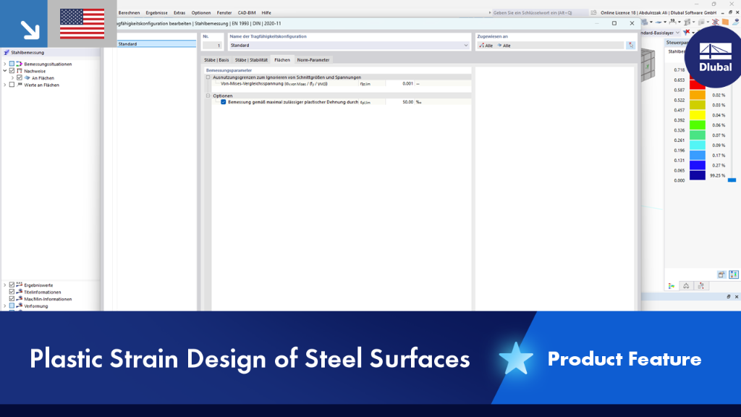The image size is (741, 417).
Task: Click the red mesh toolbar icon
Action: 716,22
